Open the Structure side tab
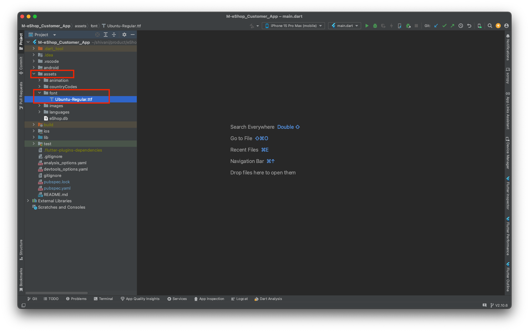The image size is (529, 332). point(21,250)
